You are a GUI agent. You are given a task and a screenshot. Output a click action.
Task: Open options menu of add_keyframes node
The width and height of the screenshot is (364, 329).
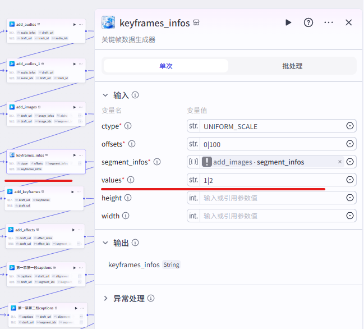[79, 191]
